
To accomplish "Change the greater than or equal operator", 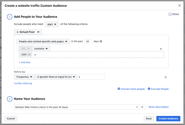I will click(56, 77).
